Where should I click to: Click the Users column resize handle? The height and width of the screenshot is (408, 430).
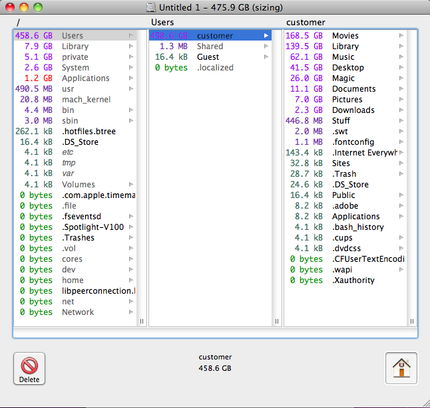click(277, 321)
